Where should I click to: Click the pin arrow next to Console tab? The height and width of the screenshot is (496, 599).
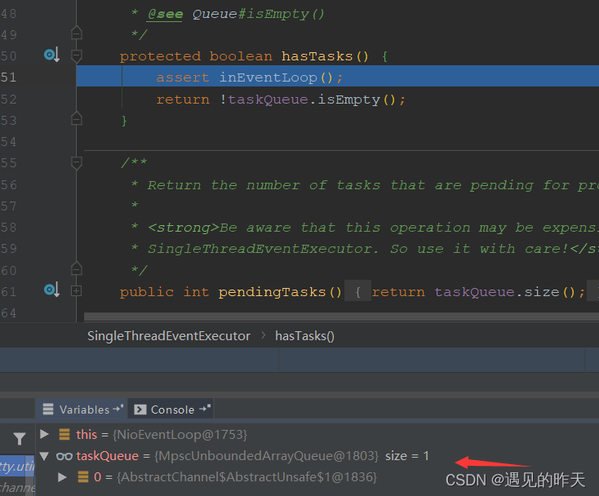(x=205, y=408)
